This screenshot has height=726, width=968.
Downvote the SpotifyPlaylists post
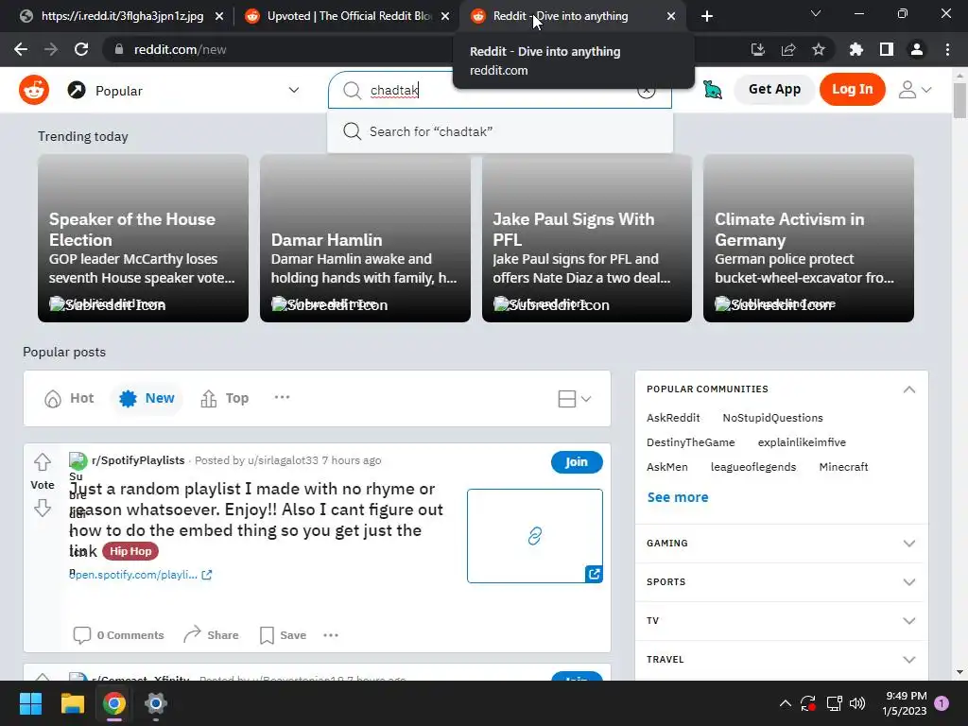coord(42,508)
